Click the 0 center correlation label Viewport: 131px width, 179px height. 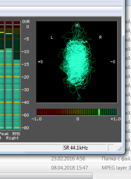coord(78,119)
